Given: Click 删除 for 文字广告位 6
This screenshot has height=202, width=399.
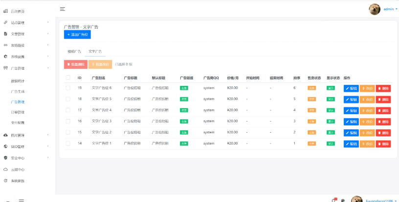Looking at the screenshot, I should 383,89.
